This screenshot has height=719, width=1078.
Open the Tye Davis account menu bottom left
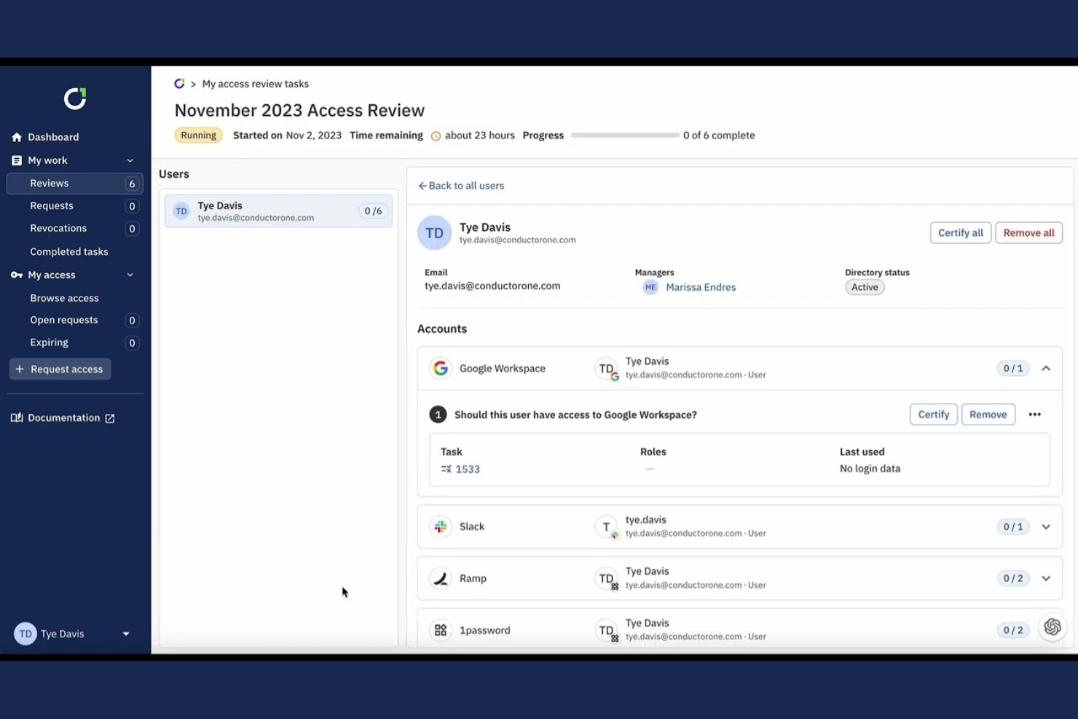pyautogui.click(x=73, y=633)
